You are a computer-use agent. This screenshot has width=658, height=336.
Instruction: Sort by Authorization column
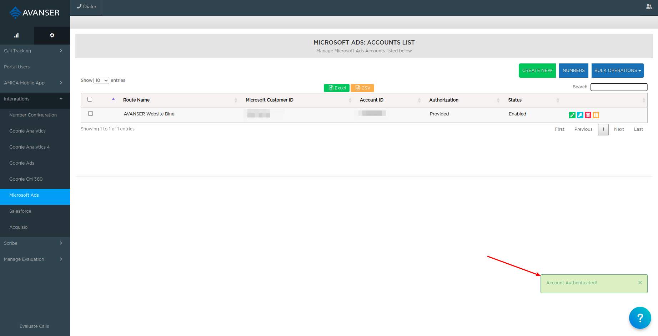click(x=464, y=100)
